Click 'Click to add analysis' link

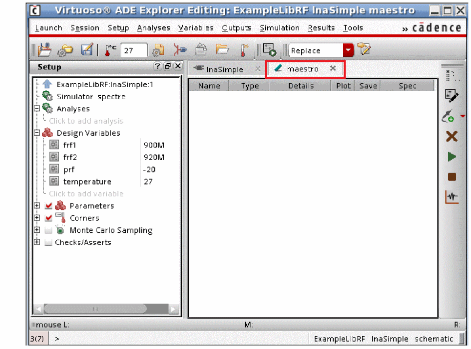tap(86, 121)
